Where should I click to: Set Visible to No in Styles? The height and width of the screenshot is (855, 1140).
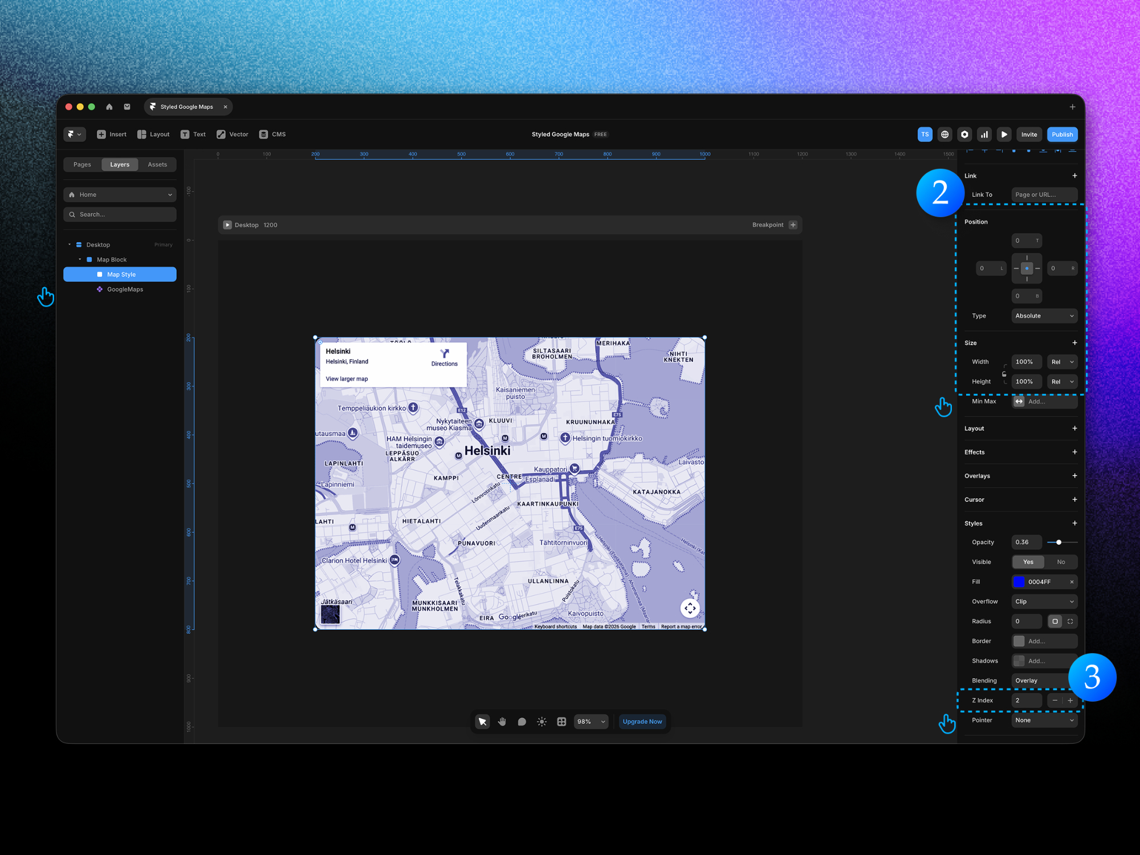[x=1061, y=561]
